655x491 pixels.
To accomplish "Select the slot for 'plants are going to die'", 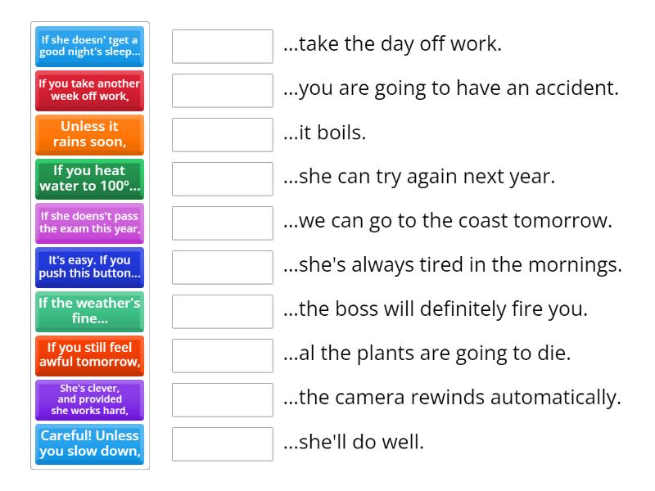I will click(x=223, y=356).
